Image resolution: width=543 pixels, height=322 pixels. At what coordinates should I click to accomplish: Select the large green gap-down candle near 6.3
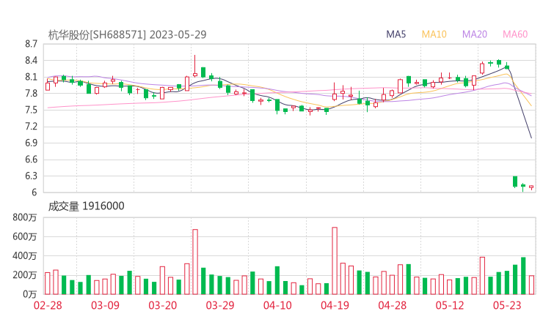click(x=515, y=181)
